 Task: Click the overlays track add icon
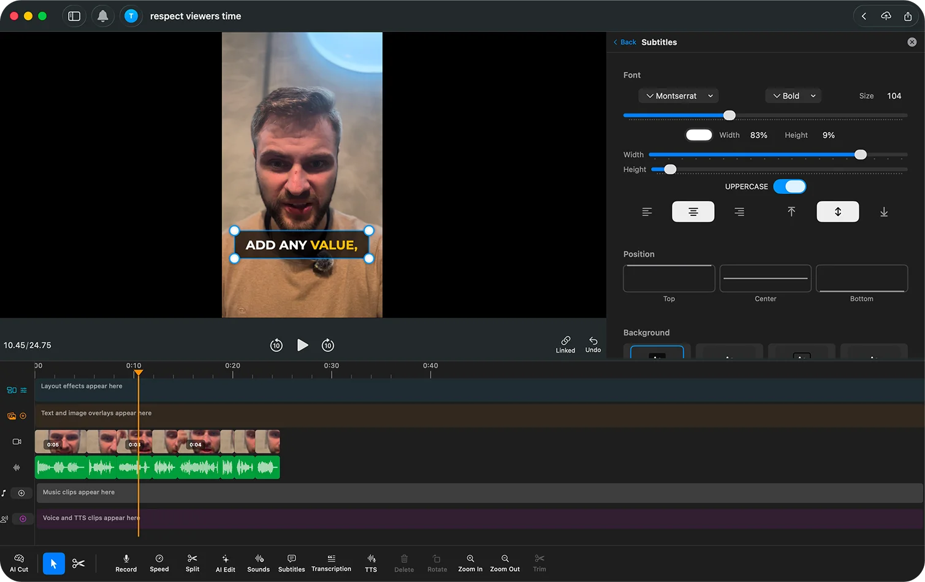coord(23,416)
